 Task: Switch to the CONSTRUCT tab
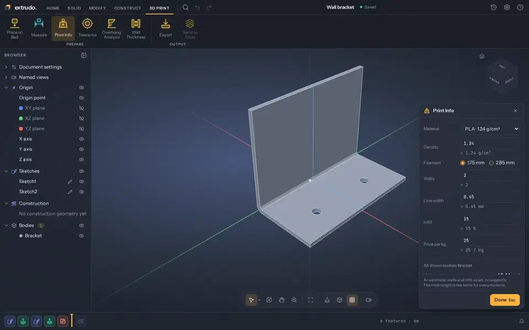[x=127, y=8]
